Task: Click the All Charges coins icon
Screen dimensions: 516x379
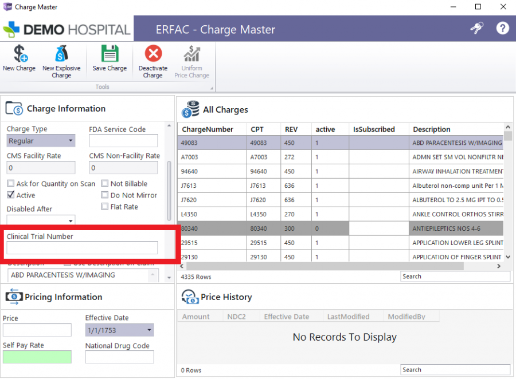Action: [190, 109]
